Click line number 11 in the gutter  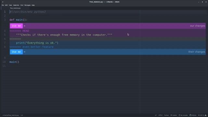[4, 66]
